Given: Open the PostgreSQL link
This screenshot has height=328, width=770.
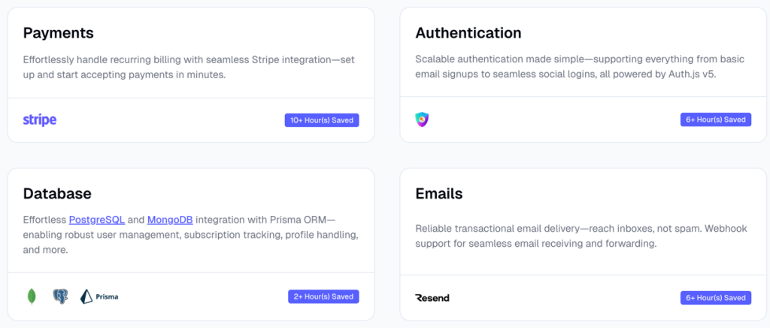Looking at the screenshot, I should pyautogui.click(x=96, y=220).
